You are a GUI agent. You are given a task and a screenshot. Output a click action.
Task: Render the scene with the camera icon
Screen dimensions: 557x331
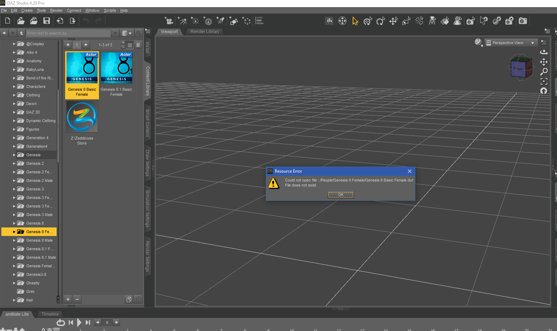click(523, 21)
